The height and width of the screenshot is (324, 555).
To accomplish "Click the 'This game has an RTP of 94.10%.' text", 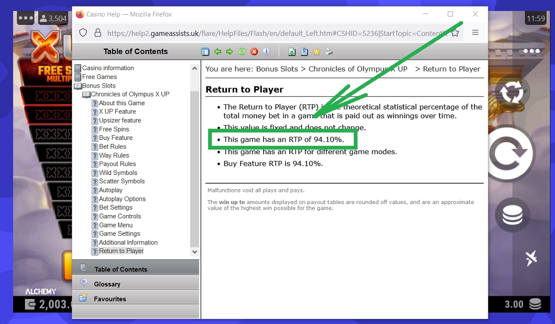I will (284, 139).
